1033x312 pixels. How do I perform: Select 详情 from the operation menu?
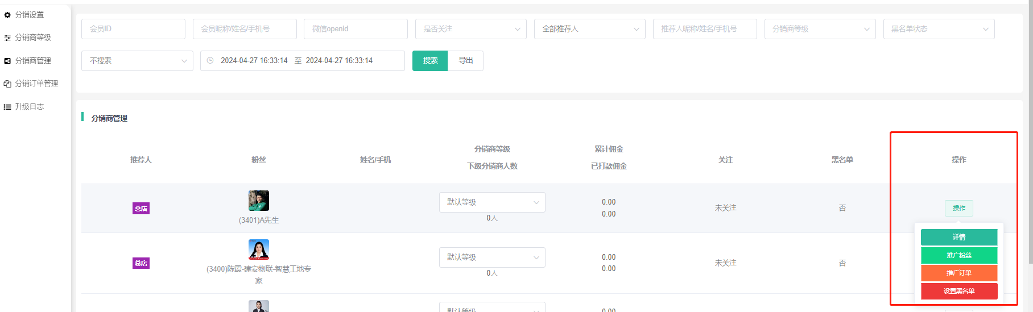(x=958, y=237)
